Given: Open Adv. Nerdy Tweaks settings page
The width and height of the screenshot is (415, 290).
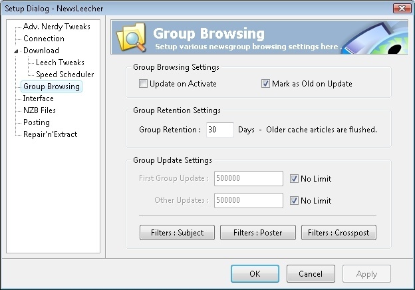Looking at the screenshot, I should tap(57, 27).
